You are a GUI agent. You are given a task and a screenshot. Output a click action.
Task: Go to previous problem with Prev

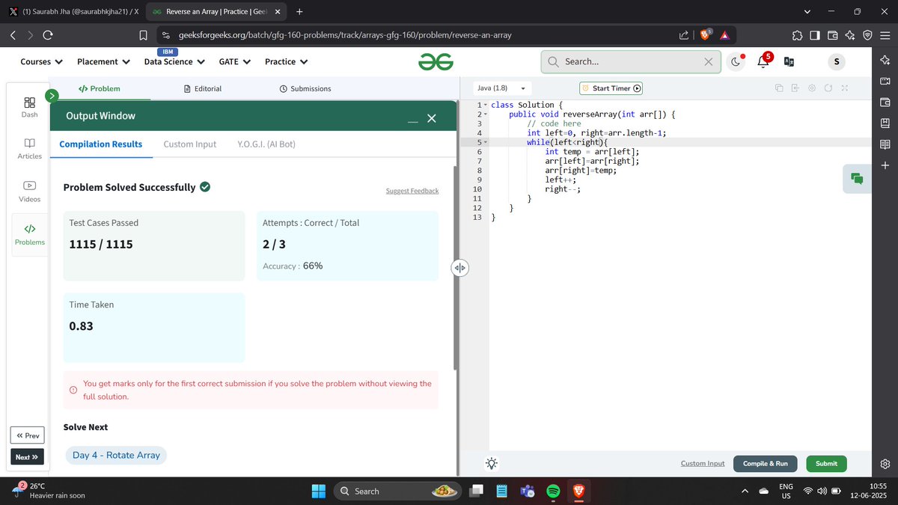tap(27, 435)
